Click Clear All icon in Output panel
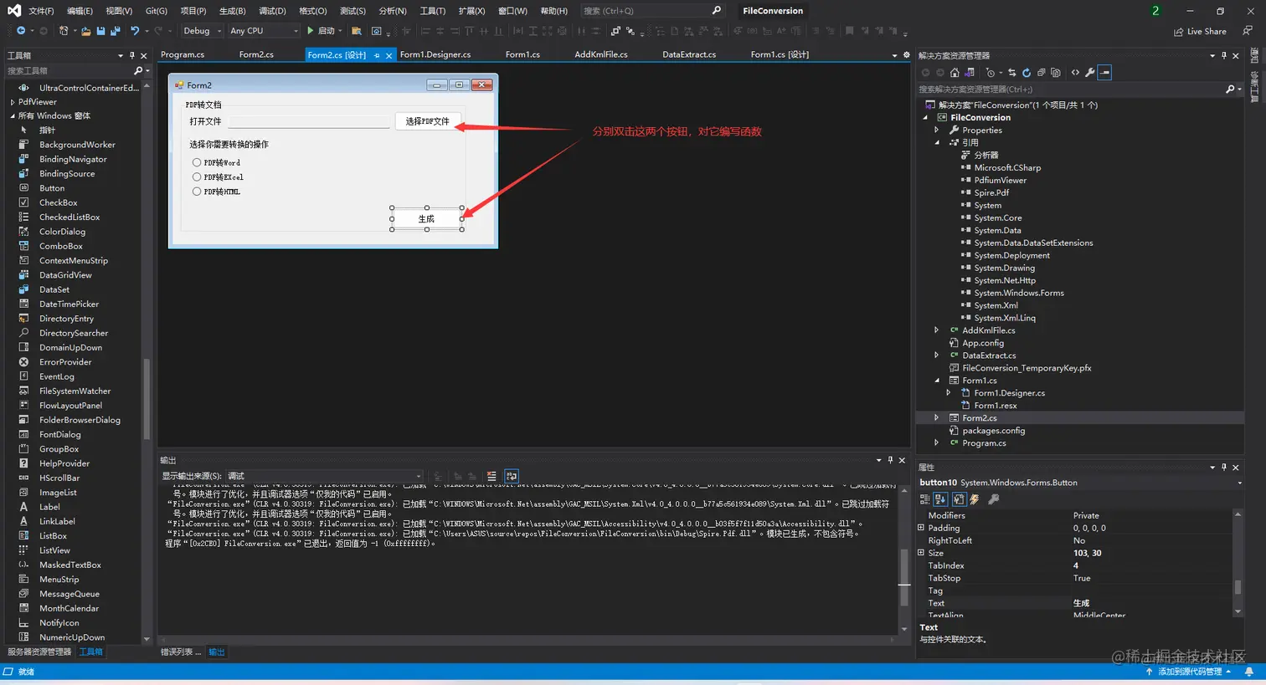Screen dimensions: 1266x685 click(491, 476)
